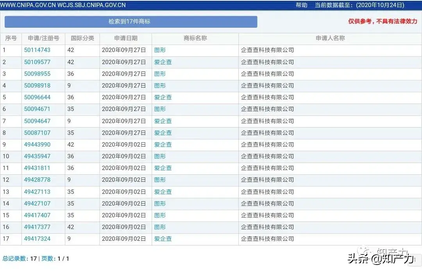Open 爱企查 trademark in row 2
Screen dimensions: 422x272
[163, 62]
